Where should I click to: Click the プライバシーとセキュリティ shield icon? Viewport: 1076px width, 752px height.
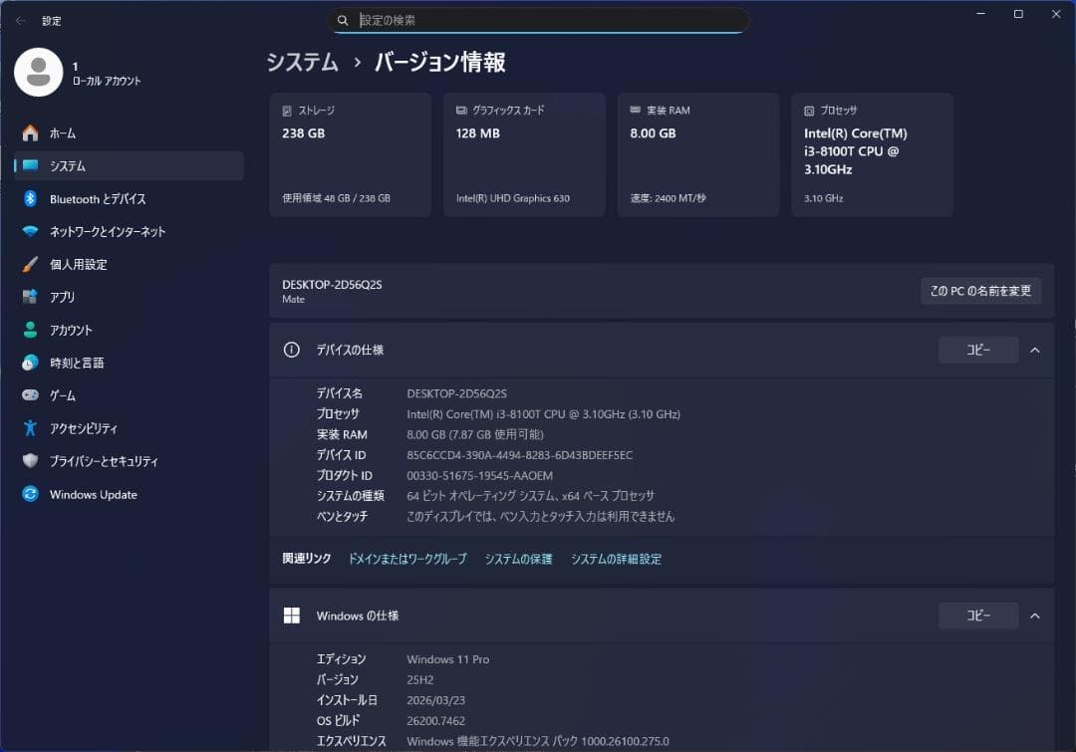(30, 460)
